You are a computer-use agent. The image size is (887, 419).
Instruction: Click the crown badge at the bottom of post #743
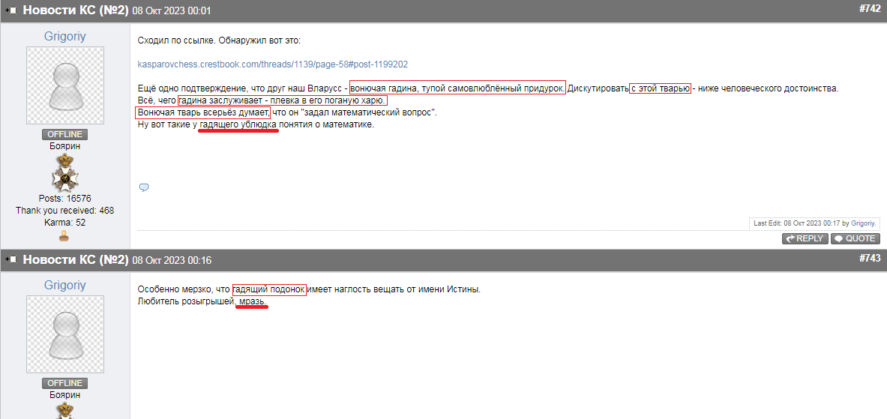(64, 411)
